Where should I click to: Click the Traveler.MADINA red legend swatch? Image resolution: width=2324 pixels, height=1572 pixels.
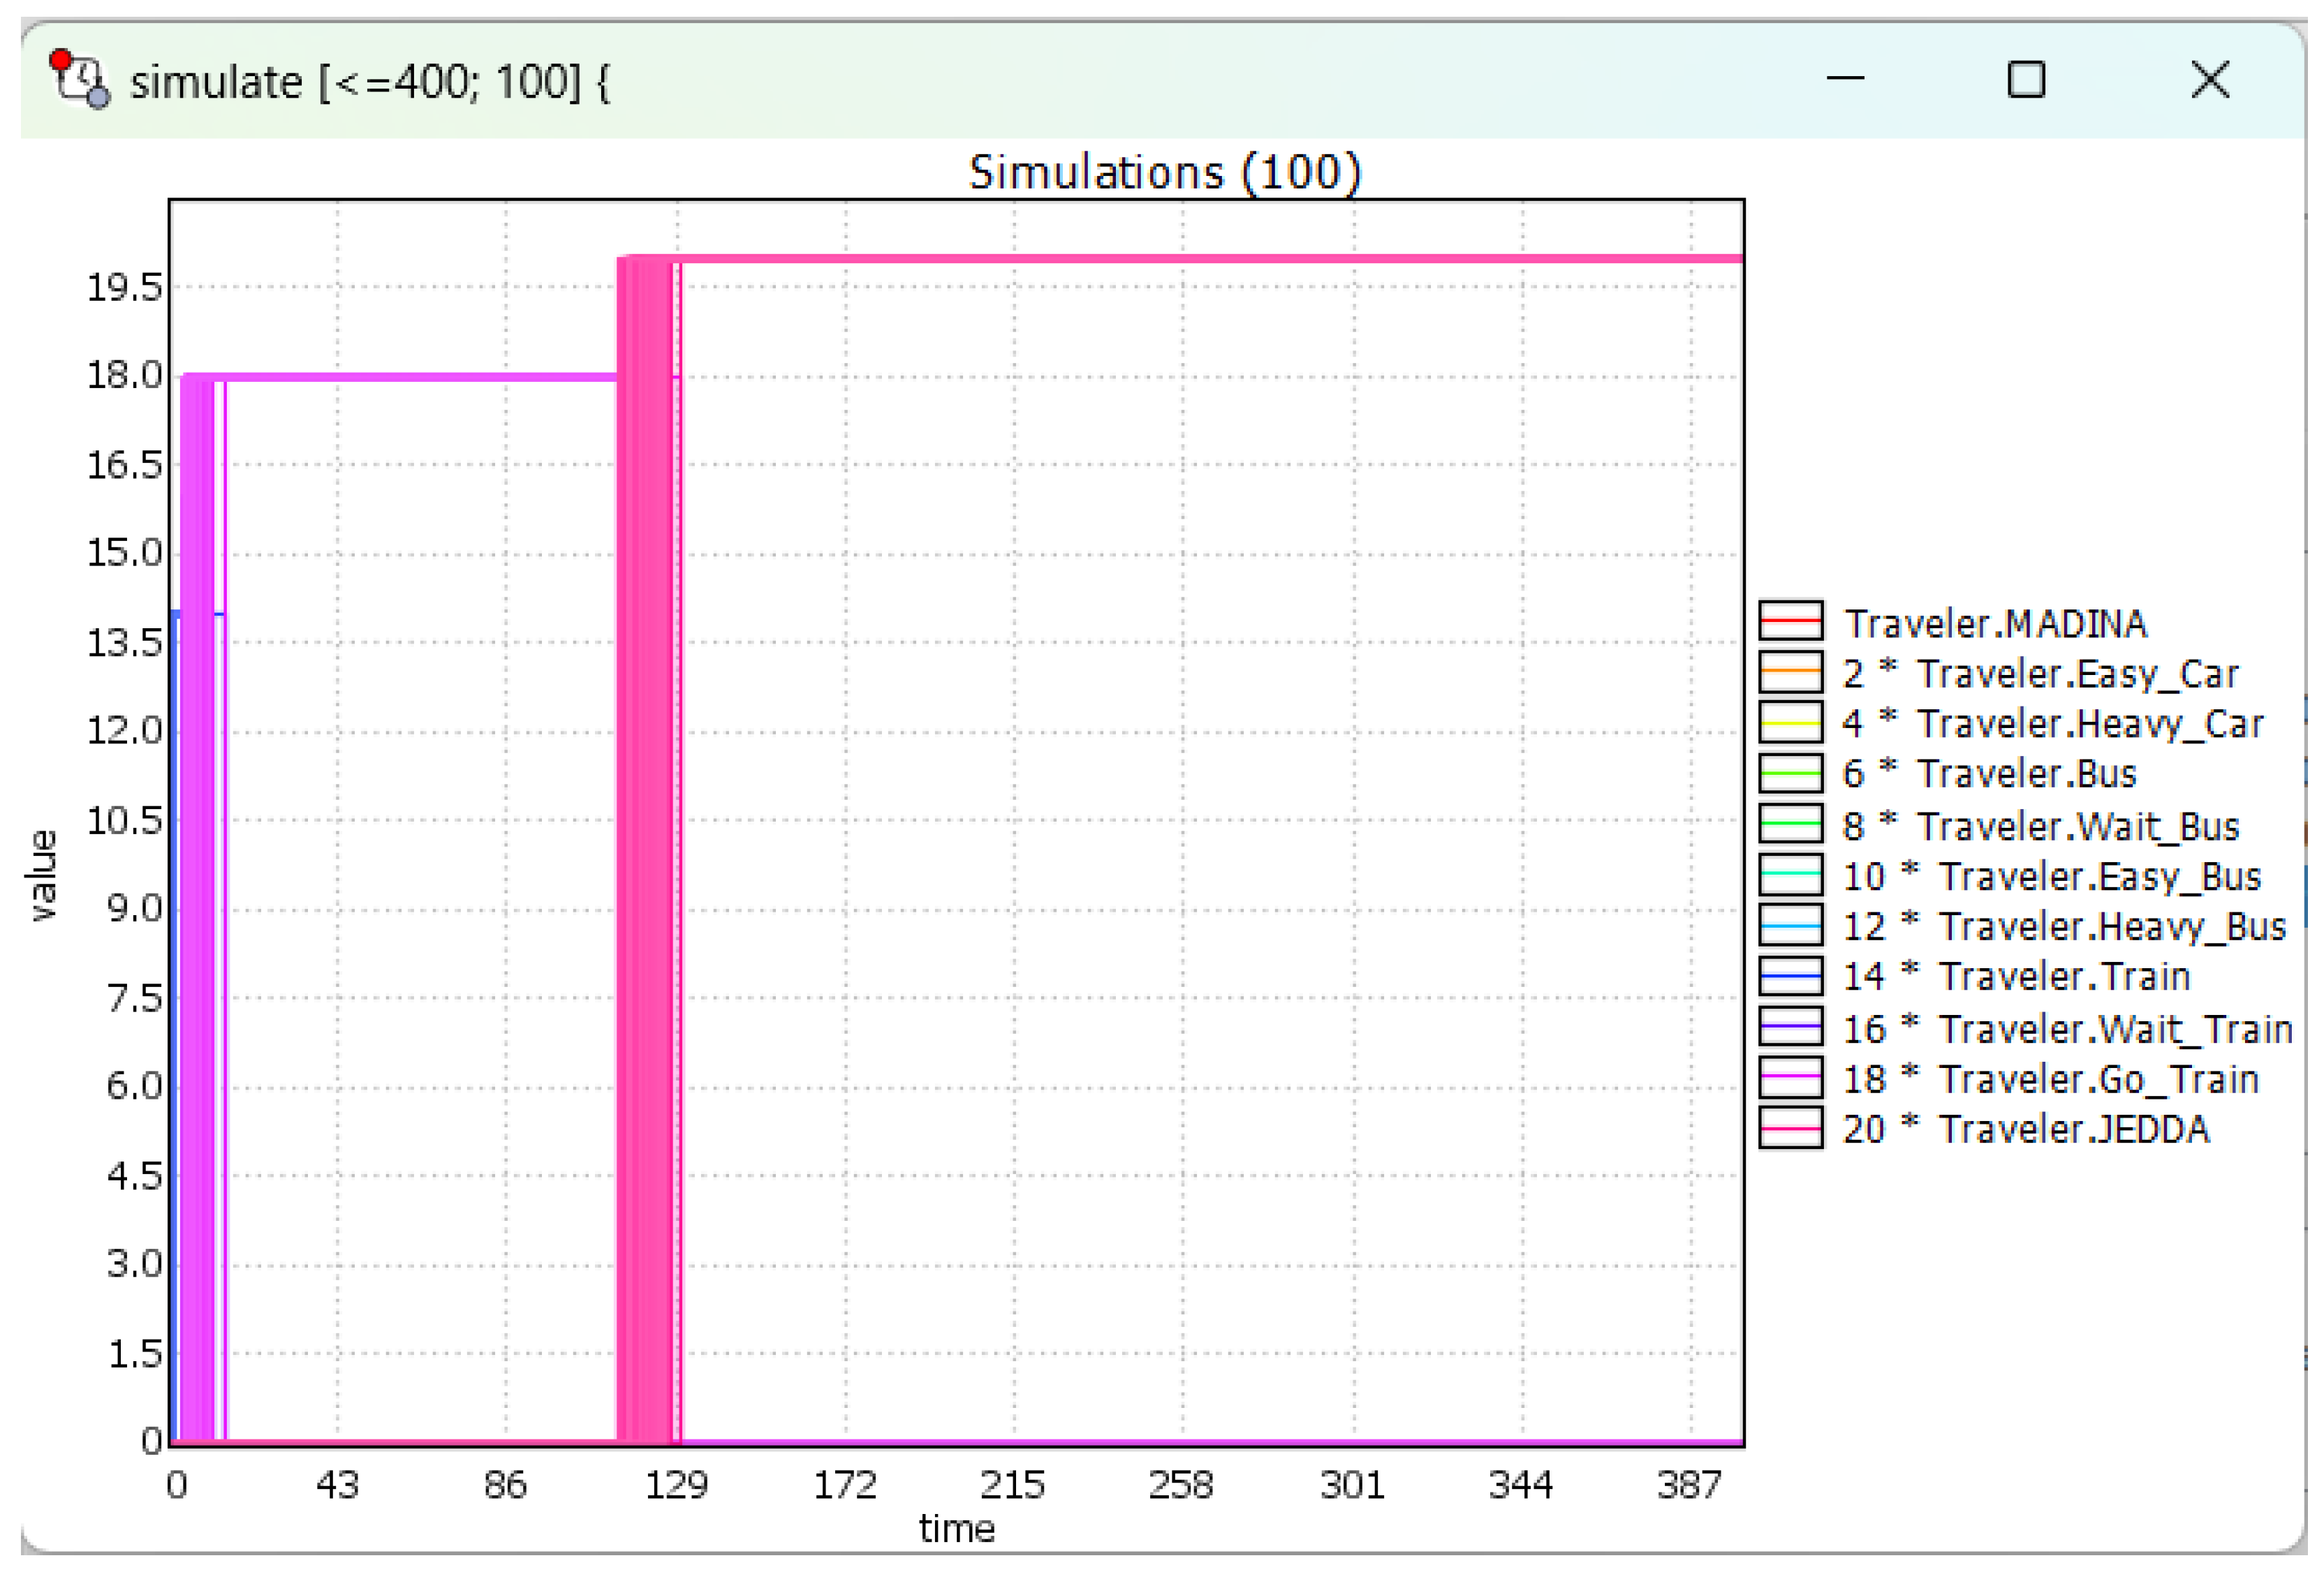(1790, 621)
